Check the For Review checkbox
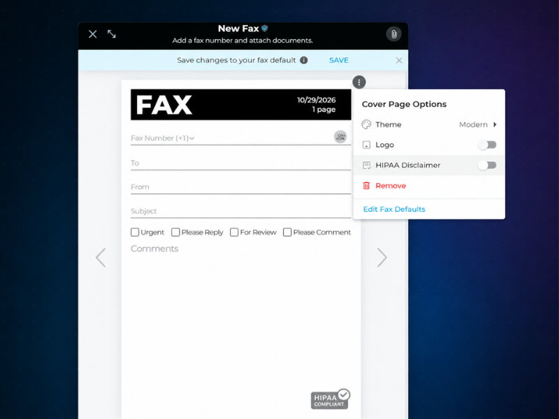 pyautogui.click(x=234, y=233)
